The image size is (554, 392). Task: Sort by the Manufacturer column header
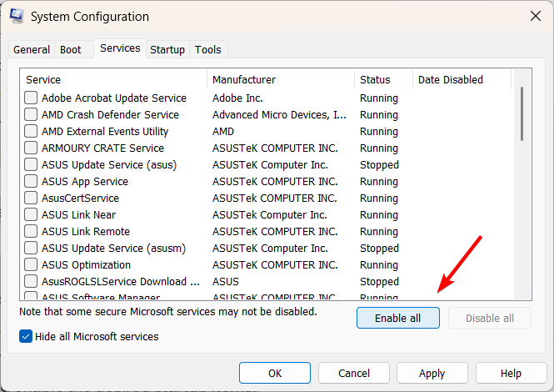click(x=281, y=79)
